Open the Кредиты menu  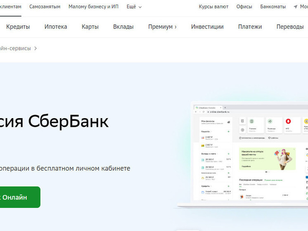(18, 26)
